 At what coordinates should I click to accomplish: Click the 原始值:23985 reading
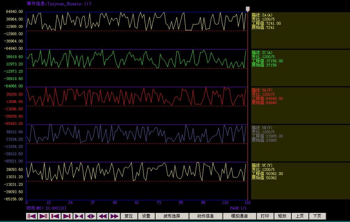coord(264,140)
